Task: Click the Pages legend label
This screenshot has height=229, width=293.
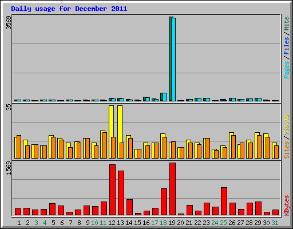Action: click(286, 70)
